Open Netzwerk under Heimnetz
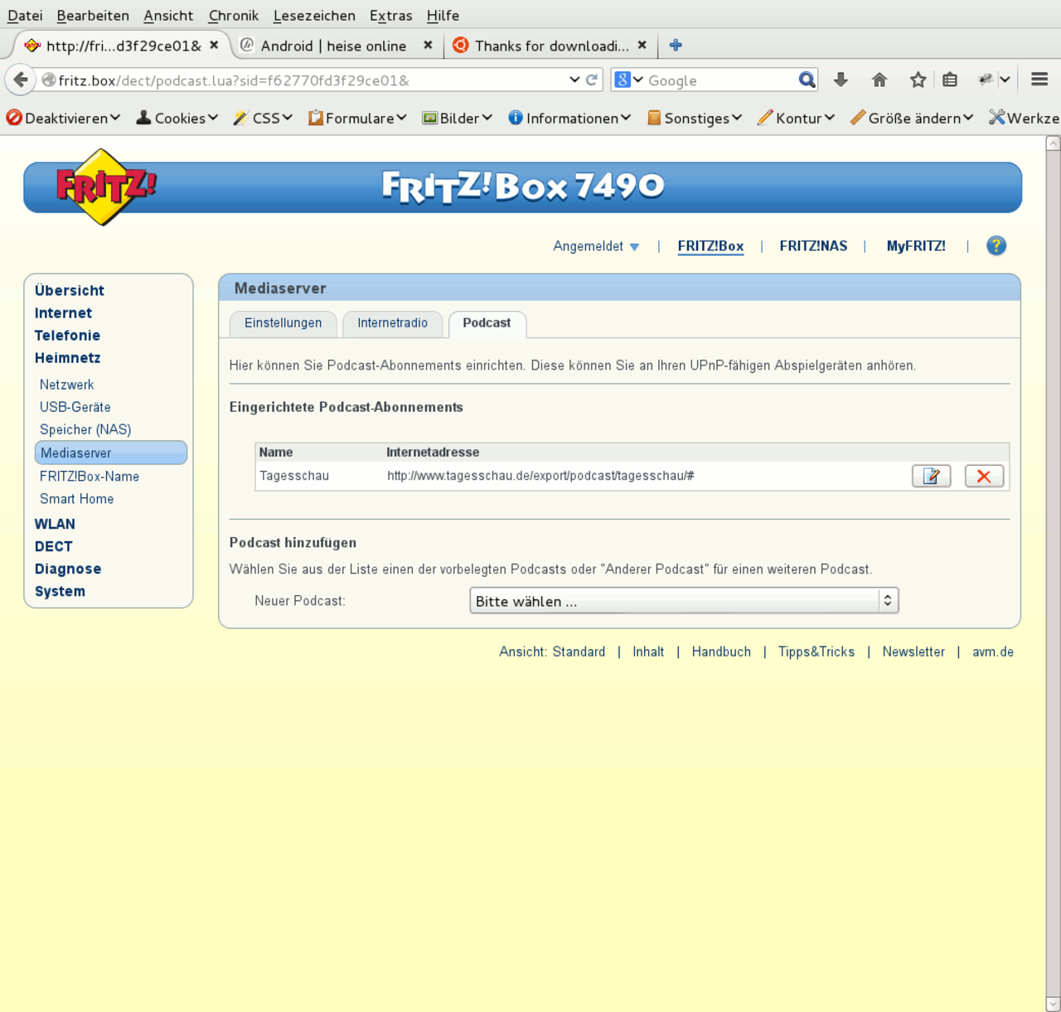The width and height of the screenshot is (1061, 1012). tap(66, 385)
